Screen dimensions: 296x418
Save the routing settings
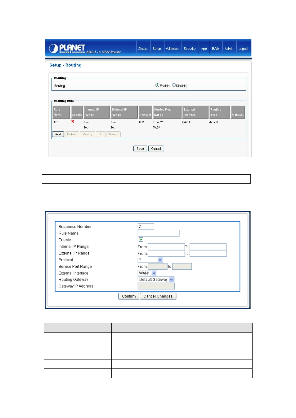140,149
